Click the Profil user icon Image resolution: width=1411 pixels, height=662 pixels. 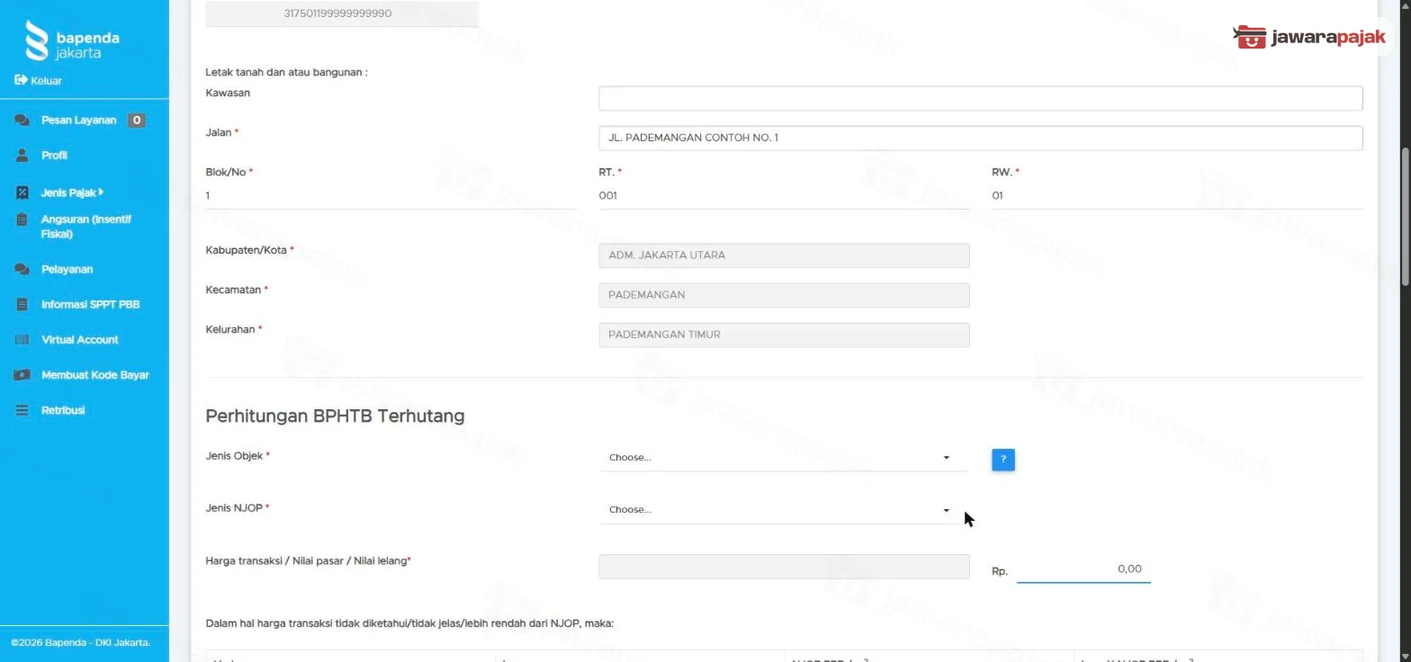(x=22, y=156)
